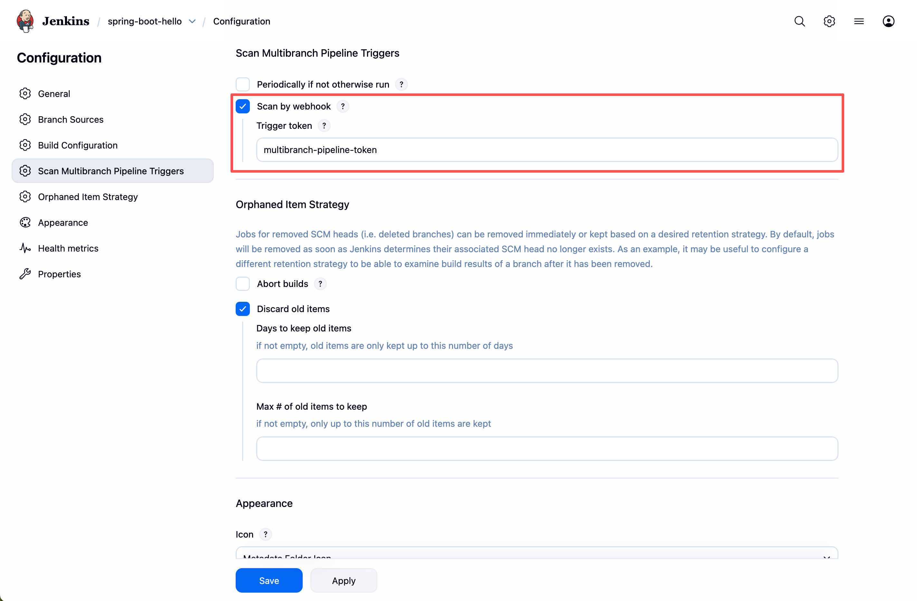Go to Branch Sources section
Viewport: 917px width, 601px height.
(71, 119)
